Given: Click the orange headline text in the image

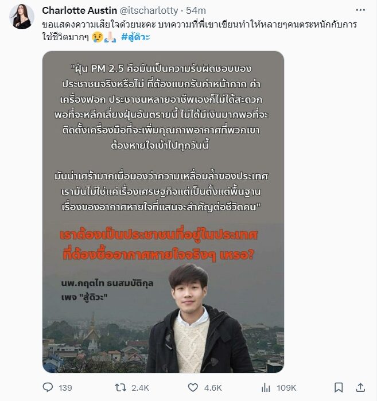Looking at the screenshot, I should [158, 245].
